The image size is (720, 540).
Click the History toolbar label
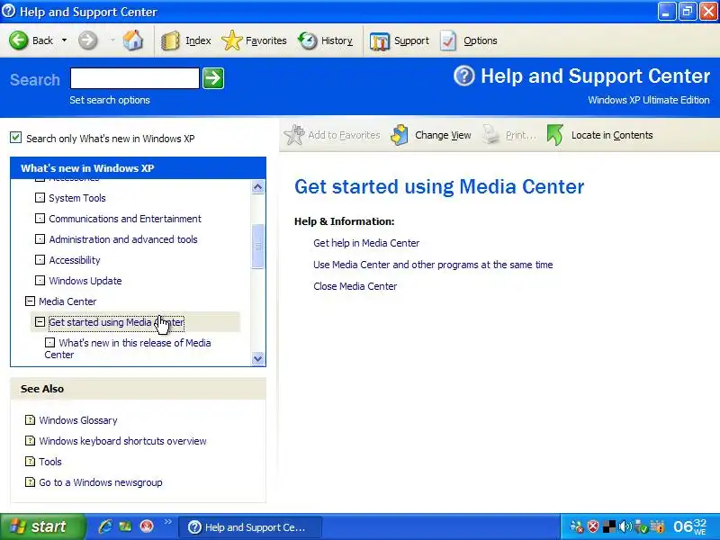pos(337,40)
